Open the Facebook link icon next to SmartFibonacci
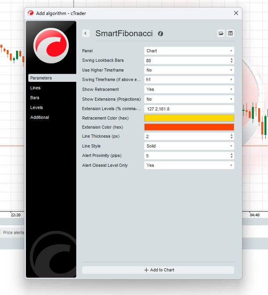 coord(160,34)
